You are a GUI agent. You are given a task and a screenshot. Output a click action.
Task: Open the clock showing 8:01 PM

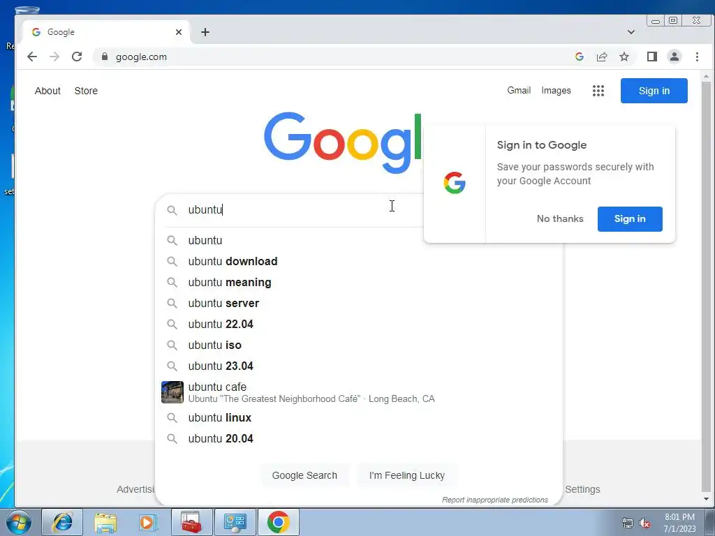click(x=679, y=523)
